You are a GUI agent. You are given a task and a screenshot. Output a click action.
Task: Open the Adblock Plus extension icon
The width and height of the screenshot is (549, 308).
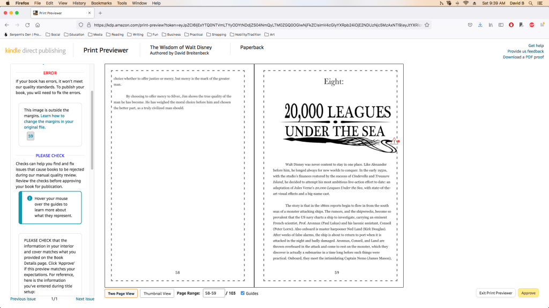[532, 25]
